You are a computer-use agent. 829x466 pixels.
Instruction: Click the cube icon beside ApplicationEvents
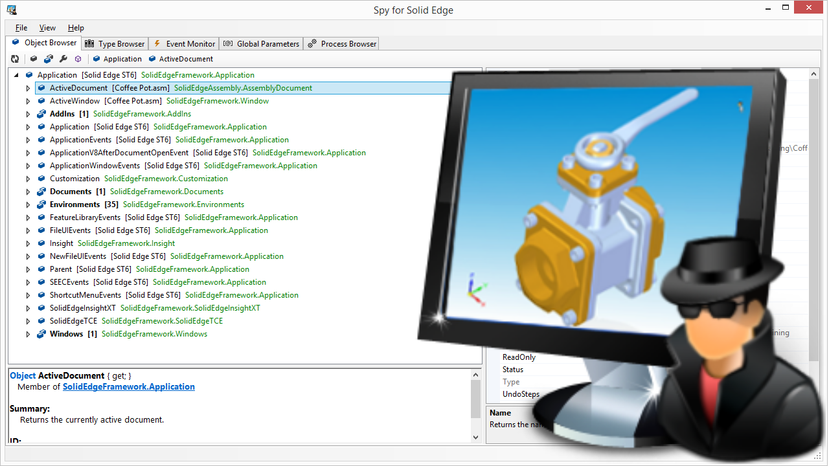(41, 140)
